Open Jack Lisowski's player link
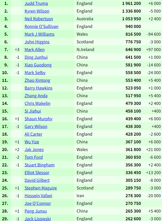 [38, 219]
